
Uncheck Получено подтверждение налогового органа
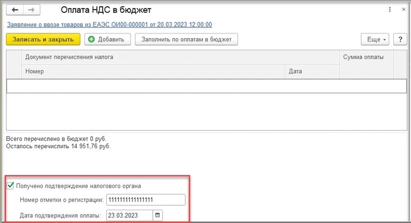tap(10, 186)
